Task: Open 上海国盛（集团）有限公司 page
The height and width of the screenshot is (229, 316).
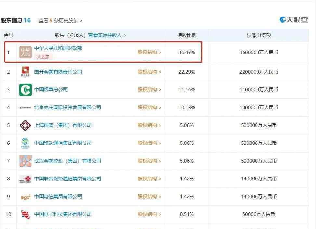Action: click(x=63, y=125)
